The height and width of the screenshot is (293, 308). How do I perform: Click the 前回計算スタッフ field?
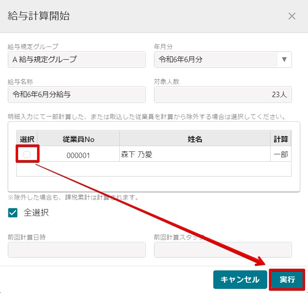[223, 250]
